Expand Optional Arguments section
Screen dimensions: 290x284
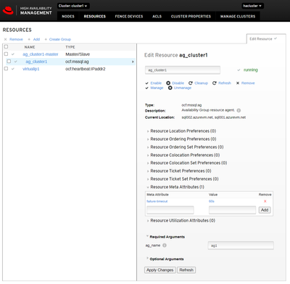[x=165, y=259]
